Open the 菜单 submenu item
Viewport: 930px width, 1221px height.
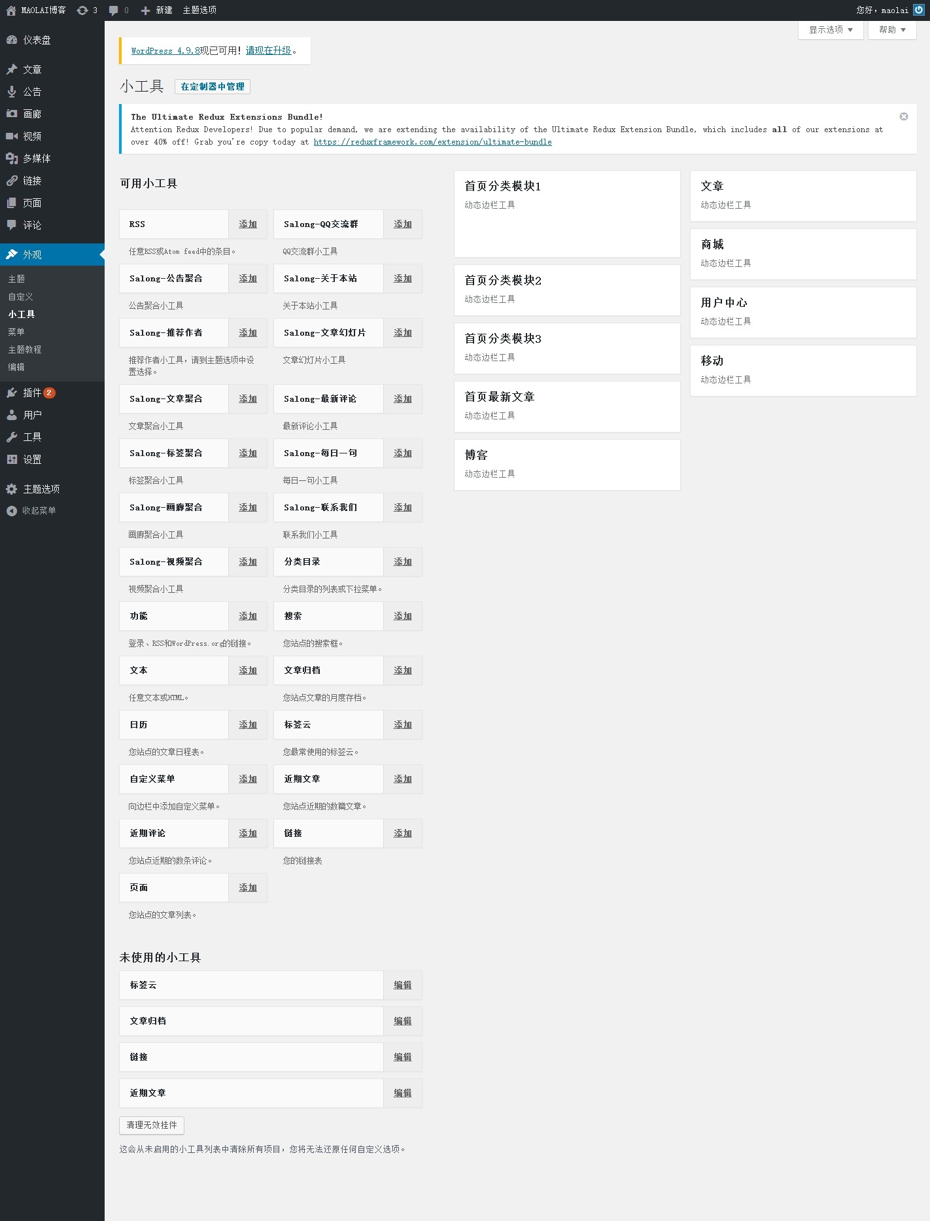[16, 332]
